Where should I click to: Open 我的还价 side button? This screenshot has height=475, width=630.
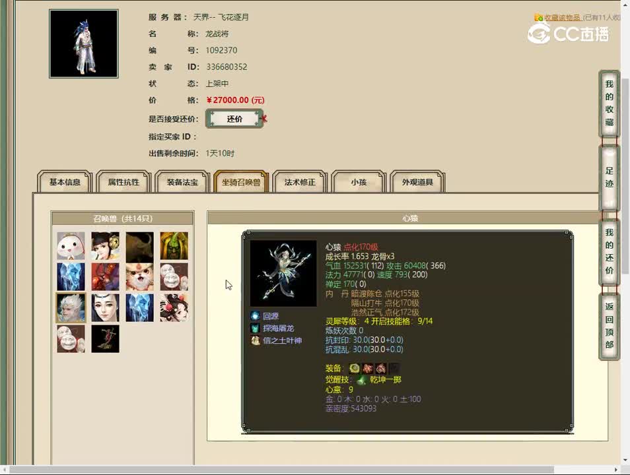(609, 251)
